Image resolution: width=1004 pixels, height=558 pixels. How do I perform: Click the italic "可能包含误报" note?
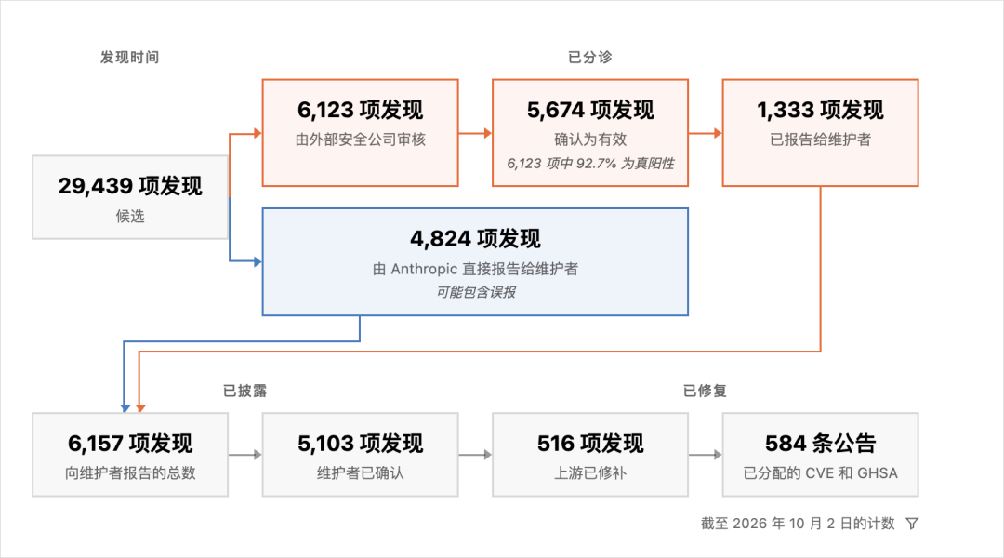[475, 292]
